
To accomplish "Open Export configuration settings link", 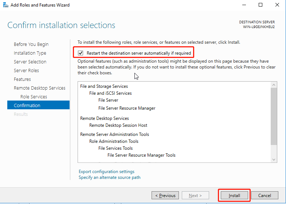I will click(x=106, y=172).
